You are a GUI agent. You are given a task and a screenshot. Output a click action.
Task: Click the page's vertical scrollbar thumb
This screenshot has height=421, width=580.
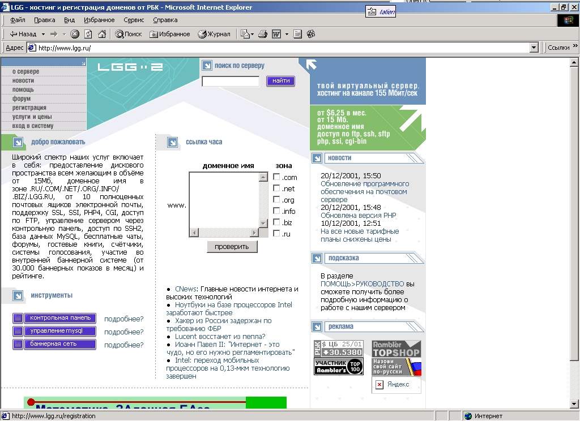point(574,214)
